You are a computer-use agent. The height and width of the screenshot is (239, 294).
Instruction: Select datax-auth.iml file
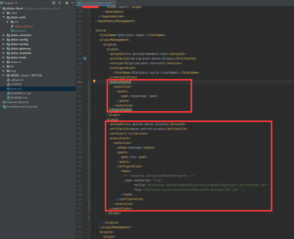[x=23, y=26]
